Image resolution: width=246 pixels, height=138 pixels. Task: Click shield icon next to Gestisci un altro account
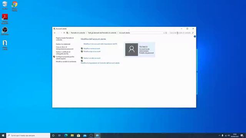(82, 58)
